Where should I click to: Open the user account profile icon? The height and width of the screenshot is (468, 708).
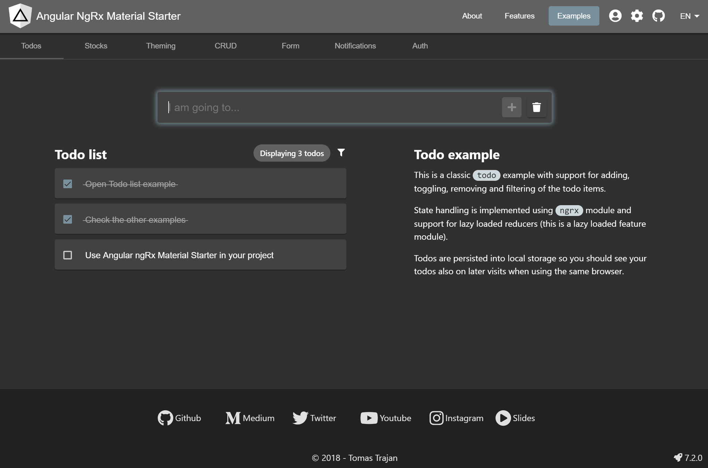[615, 16]
